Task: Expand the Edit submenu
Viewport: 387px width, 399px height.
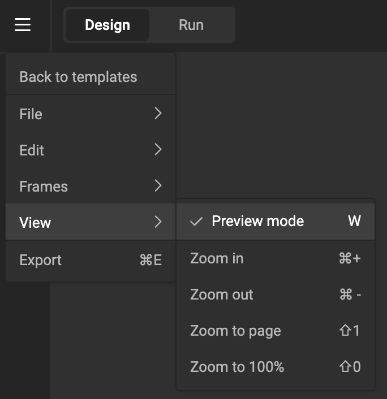Action: click(91, 150)
